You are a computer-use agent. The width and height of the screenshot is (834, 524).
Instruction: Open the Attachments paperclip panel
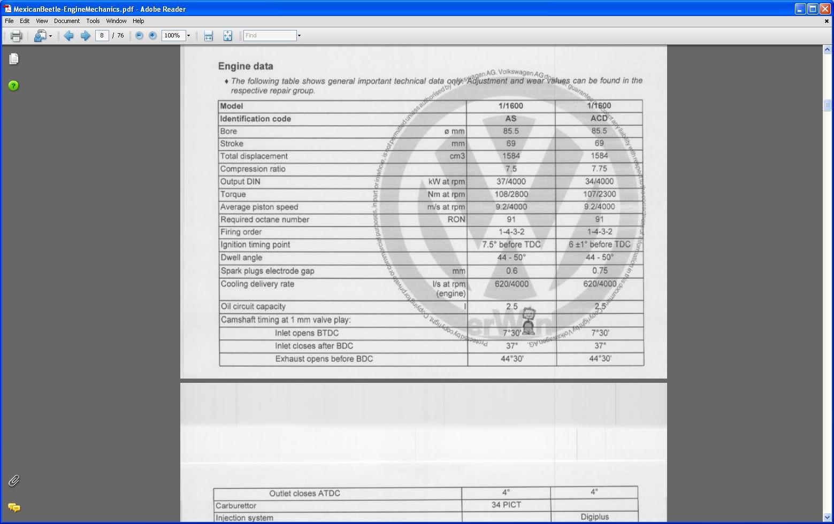coord(14,481)
